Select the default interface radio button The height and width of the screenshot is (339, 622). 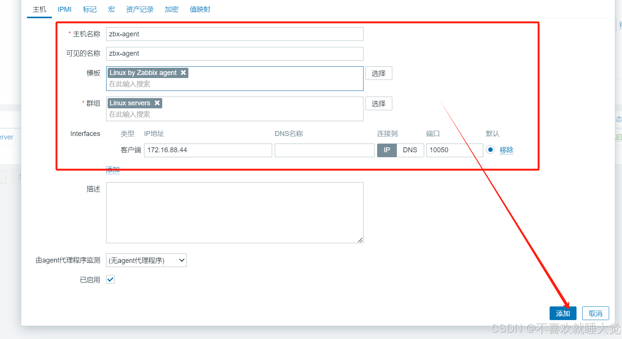tap(490, 150)
